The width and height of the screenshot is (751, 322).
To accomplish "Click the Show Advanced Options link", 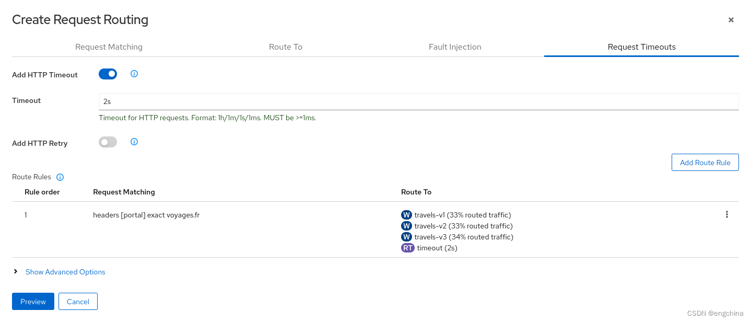I will [x=65, y=272].
